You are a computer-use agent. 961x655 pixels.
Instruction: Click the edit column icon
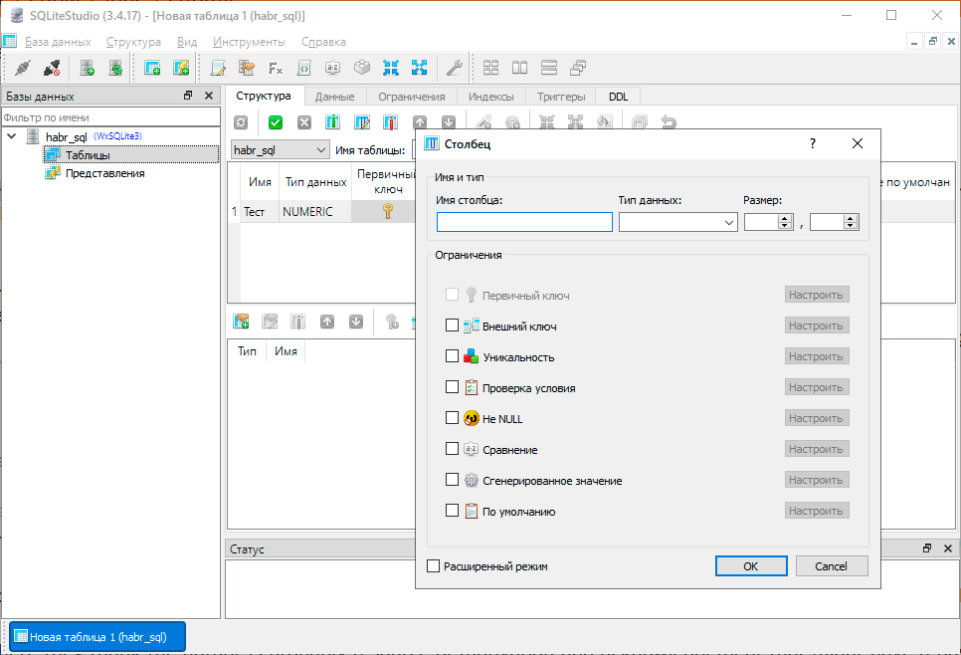tap(361, 122)
